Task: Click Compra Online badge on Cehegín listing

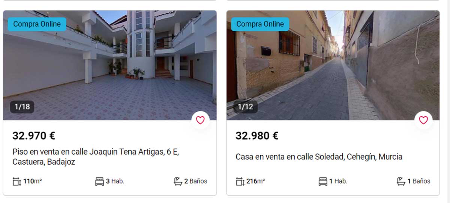Action: [260, 24]
